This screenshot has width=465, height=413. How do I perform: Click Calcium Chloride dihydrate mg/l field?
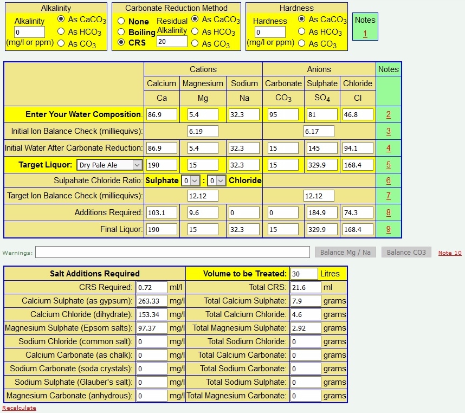[152, 314]
